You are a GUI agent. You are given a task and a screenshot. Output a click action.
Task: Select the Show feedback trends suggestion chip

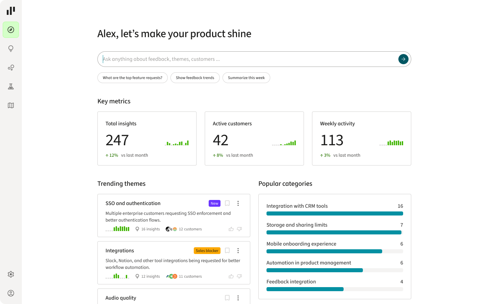point(195,78)
